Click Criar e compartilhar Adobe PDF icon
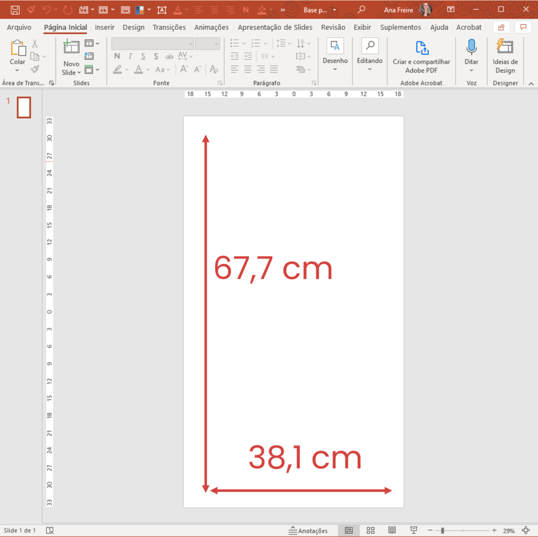This screenshot has width=538, height=537. pos(422,48)
